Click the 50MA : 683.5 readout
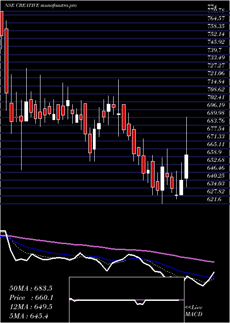The width and height of the screenshot is (230, 323). [x=31, y=288]
